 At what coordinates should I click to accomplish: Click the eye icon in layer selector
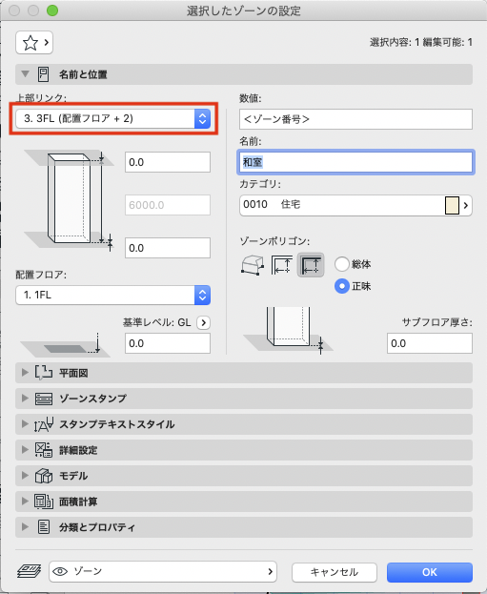(x=60, y=571)
